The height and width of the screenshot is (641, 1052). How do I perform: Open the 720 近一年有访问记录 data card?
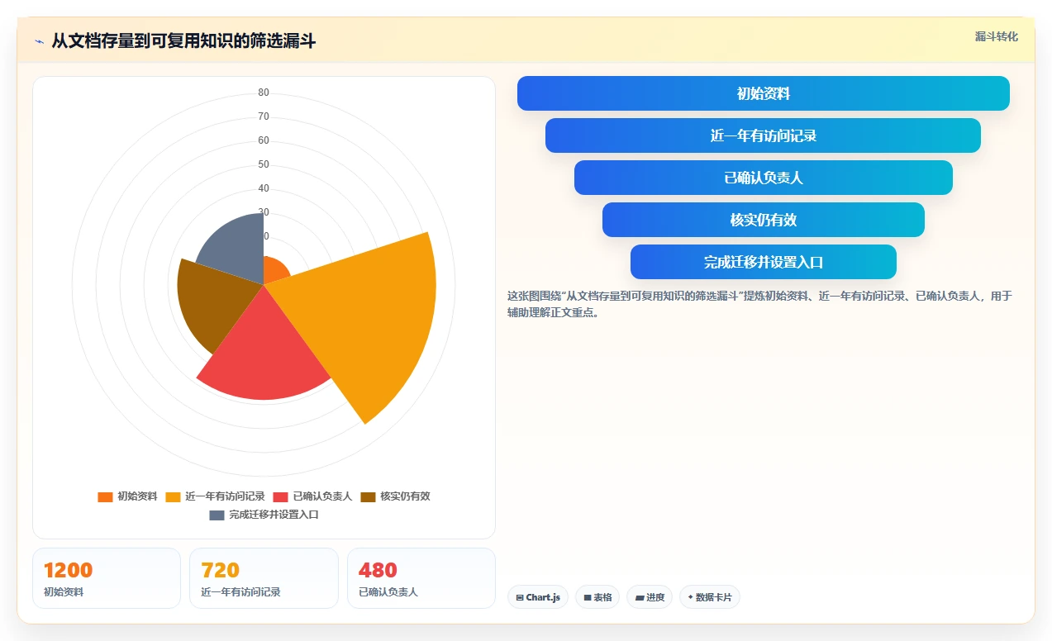click(264, 578)
